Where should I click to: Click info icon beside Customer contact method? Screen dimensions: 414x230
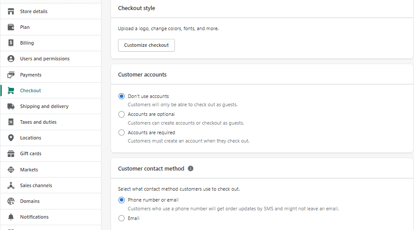[191, 168]
